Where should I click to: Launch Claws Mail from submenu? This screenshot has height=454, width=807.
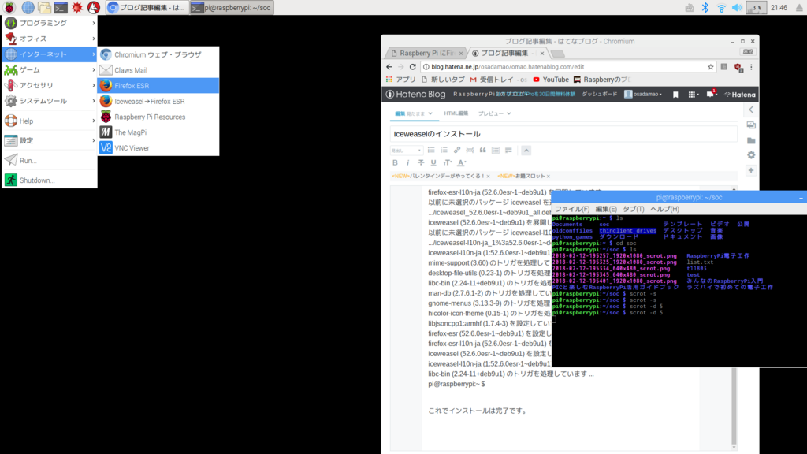(158, 70)
